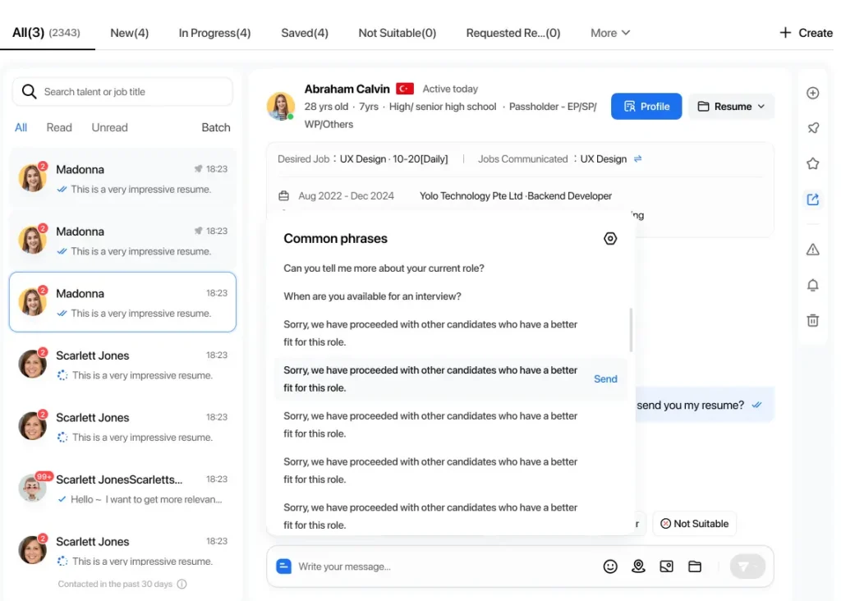The height and width of the screenshot is (601, 841).
Task: Click Create at the top right
Action: point(816,33)
